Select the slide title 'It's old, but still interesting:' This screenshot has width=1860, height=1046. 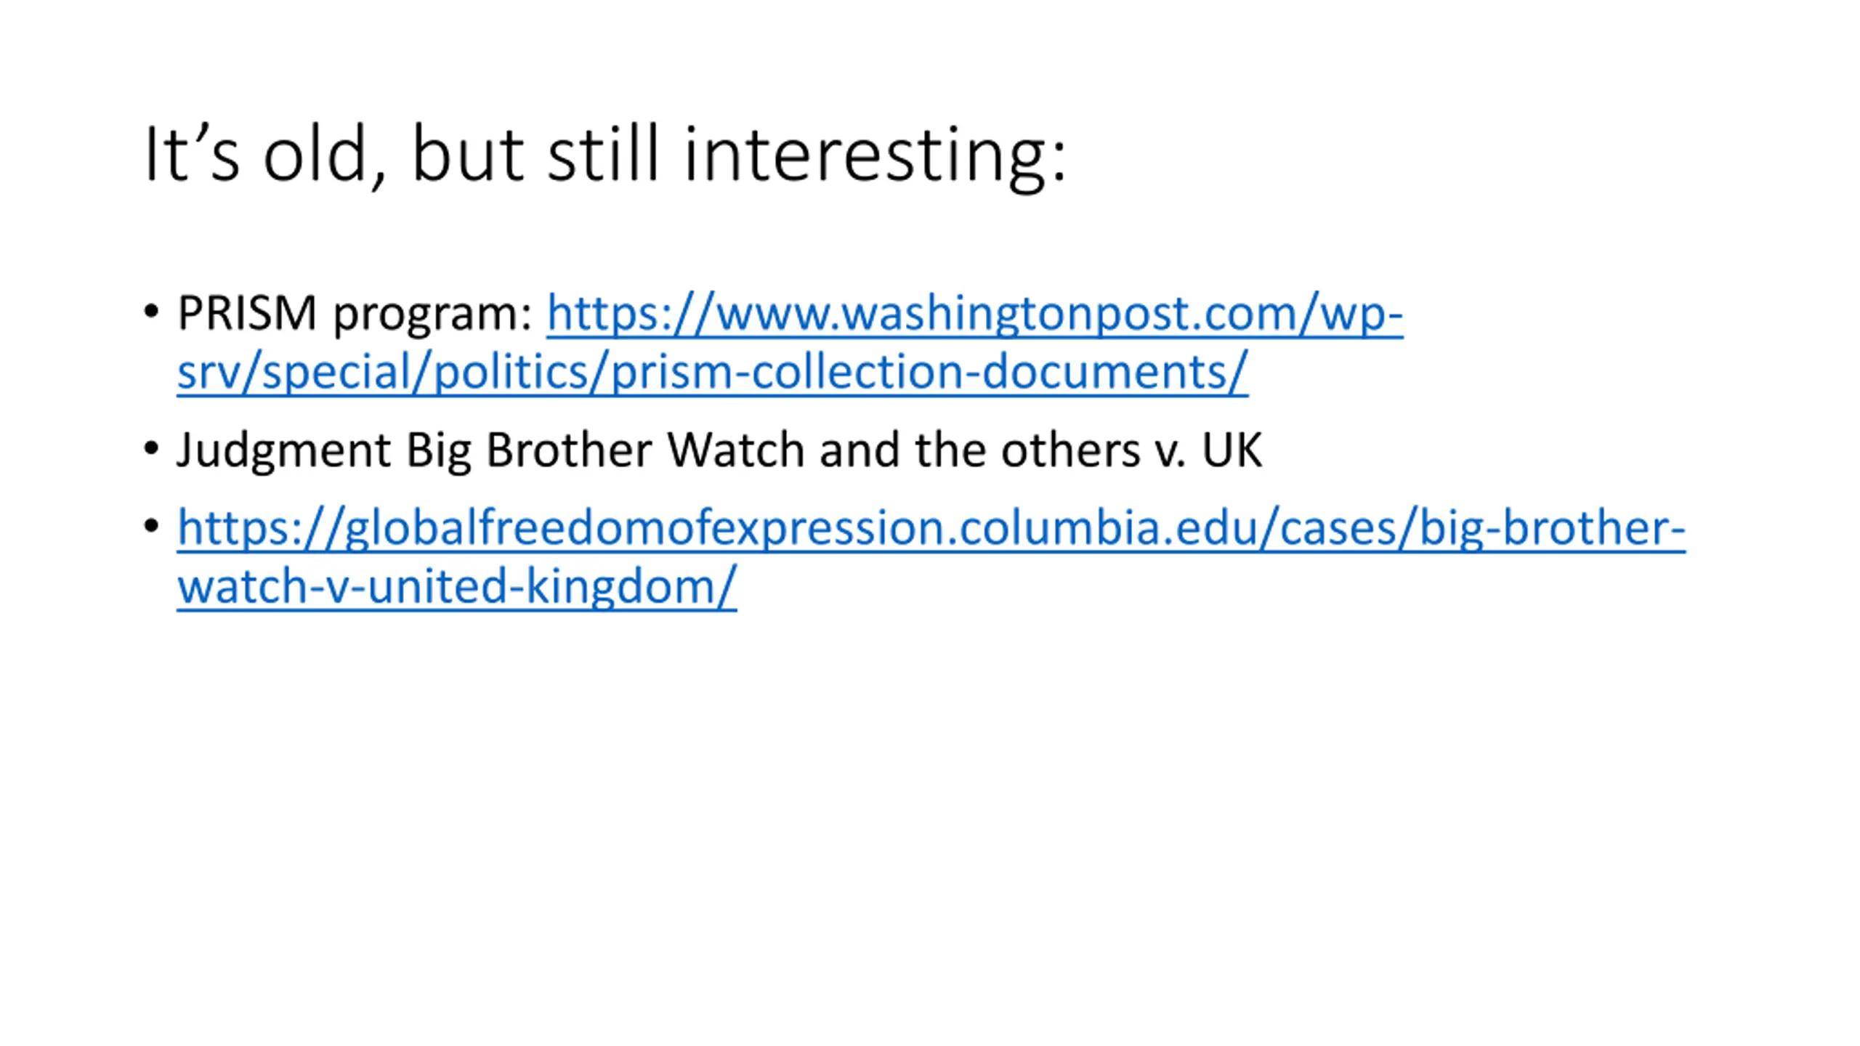click(x=605, y=155)
